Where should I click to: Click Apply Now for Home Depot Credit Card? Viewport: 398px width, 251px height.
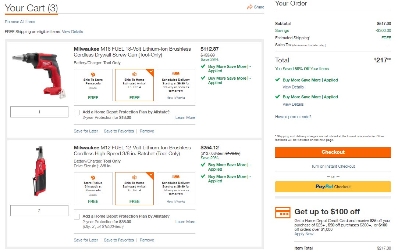[x=304, y=234]
